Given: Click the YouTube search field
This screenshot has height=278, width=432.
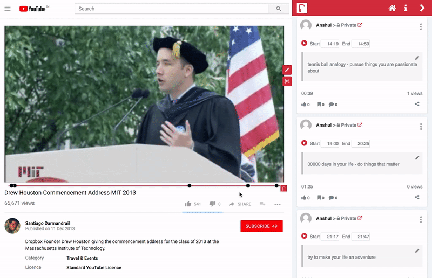Looking at the screenshot, I should [x=171, y=9].
